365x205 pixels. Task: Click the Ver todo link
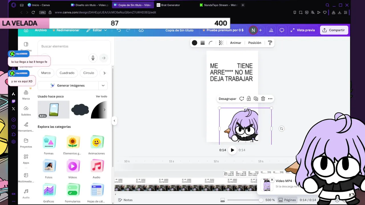click(x=102, y=97)
